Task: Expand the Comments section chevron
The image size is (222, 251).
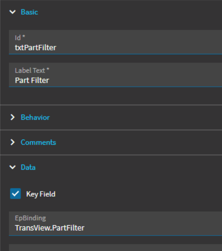Action: click(12, 142)
